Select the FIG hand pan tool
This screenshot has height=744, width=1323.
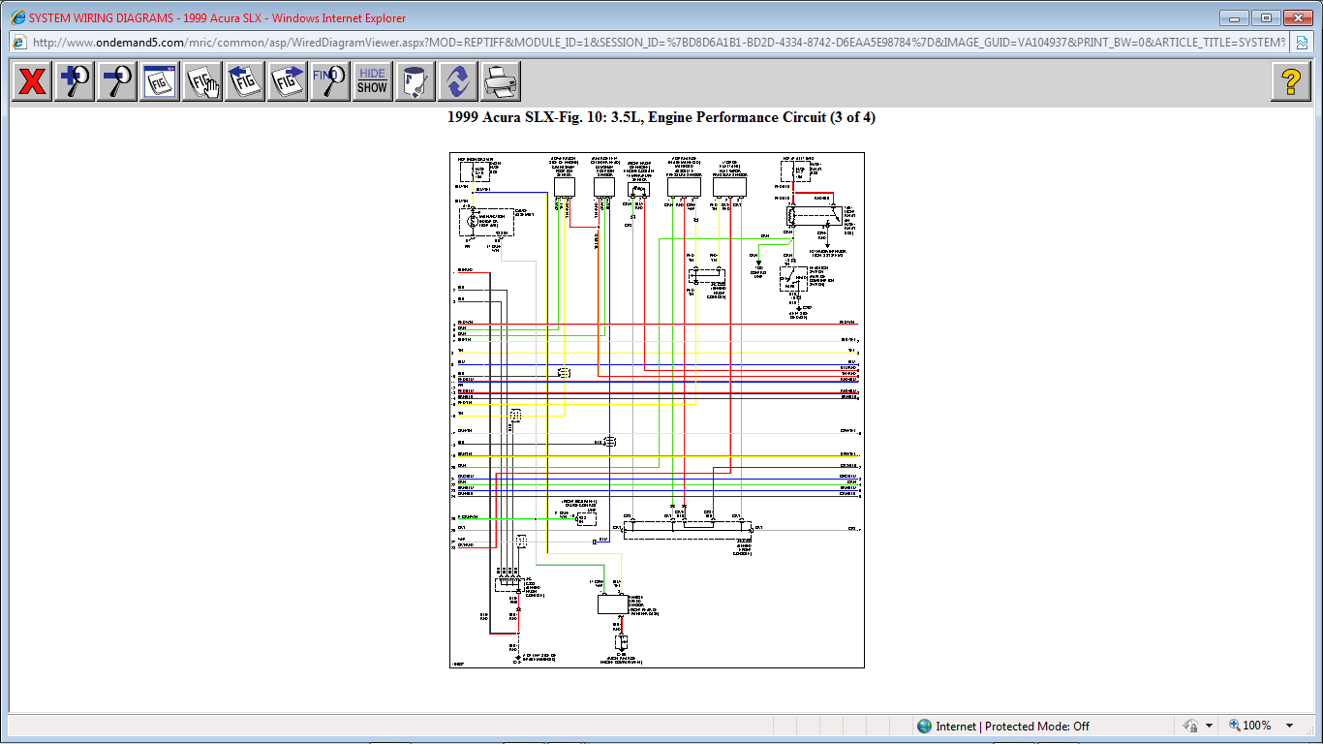point(202,81)
